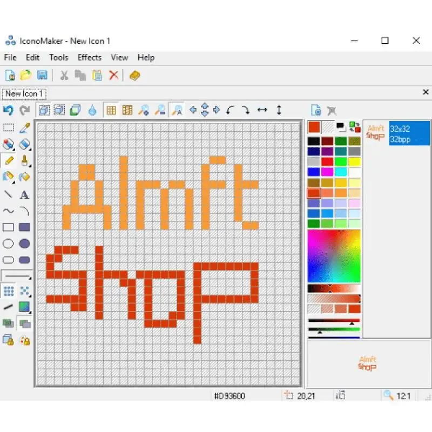Choose the blue eraser tool

tap(24, 144)
